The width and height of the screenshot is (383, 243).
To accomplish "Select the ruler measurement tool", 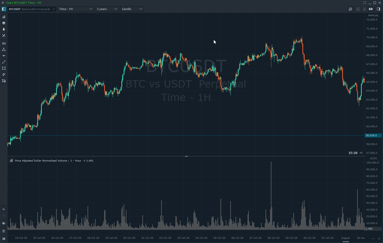I will [x=4, y=43].
